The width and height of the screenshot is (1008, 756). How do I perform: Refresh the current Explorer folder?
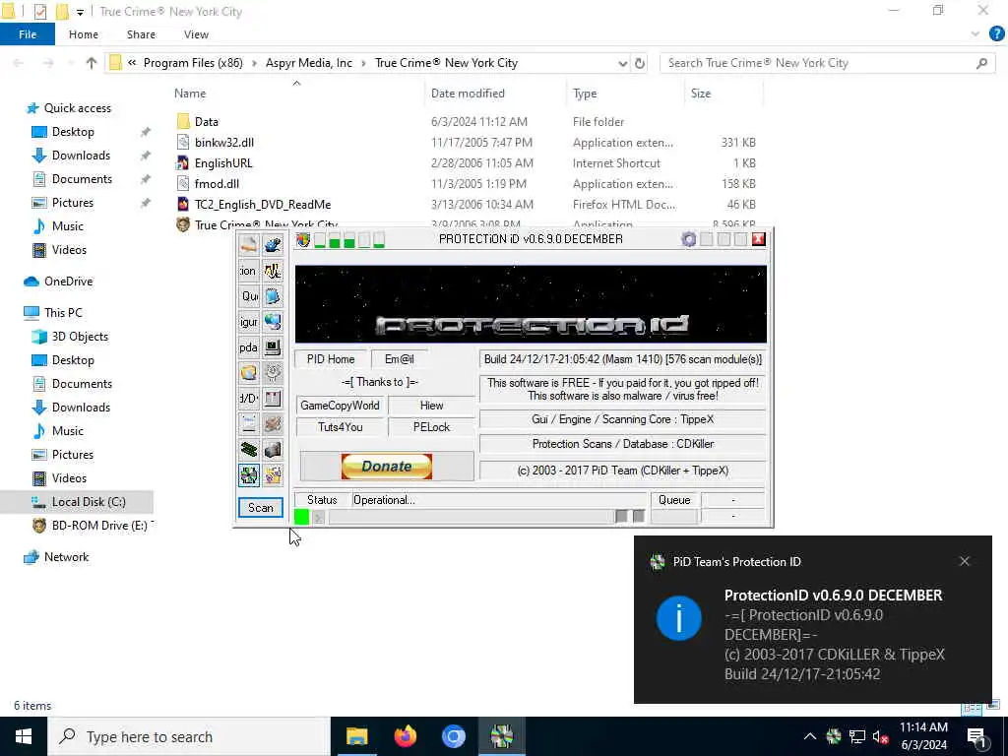click(x=640, y=63)
